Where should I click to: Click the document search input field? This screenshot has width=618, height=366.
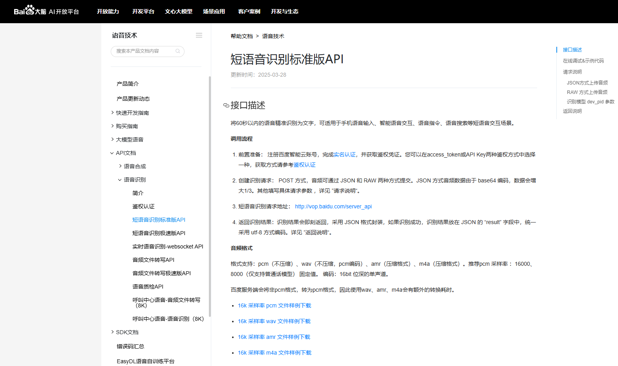(x=143, y=51)
